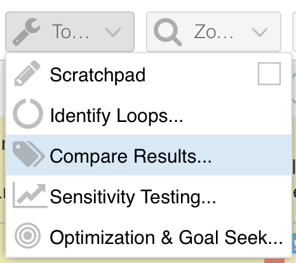The height and width of the screenshot is (263, 296).
Task: Expand the Zoom dropdown arrow
Action: [260, 32]
